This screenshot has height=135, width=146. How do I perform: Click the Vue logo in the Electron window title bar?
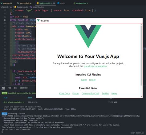tap(38, 20)
